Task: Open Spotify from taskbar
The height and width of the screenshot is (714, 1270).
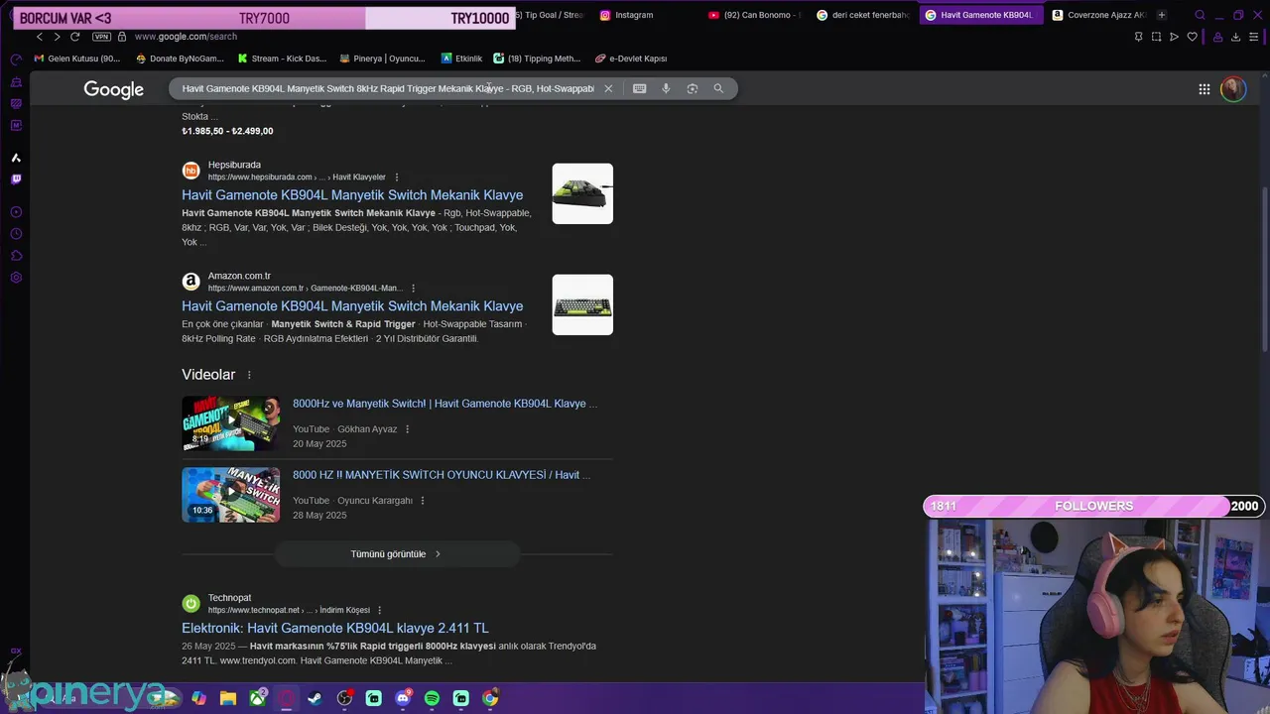Action: [x=432, y=698]
